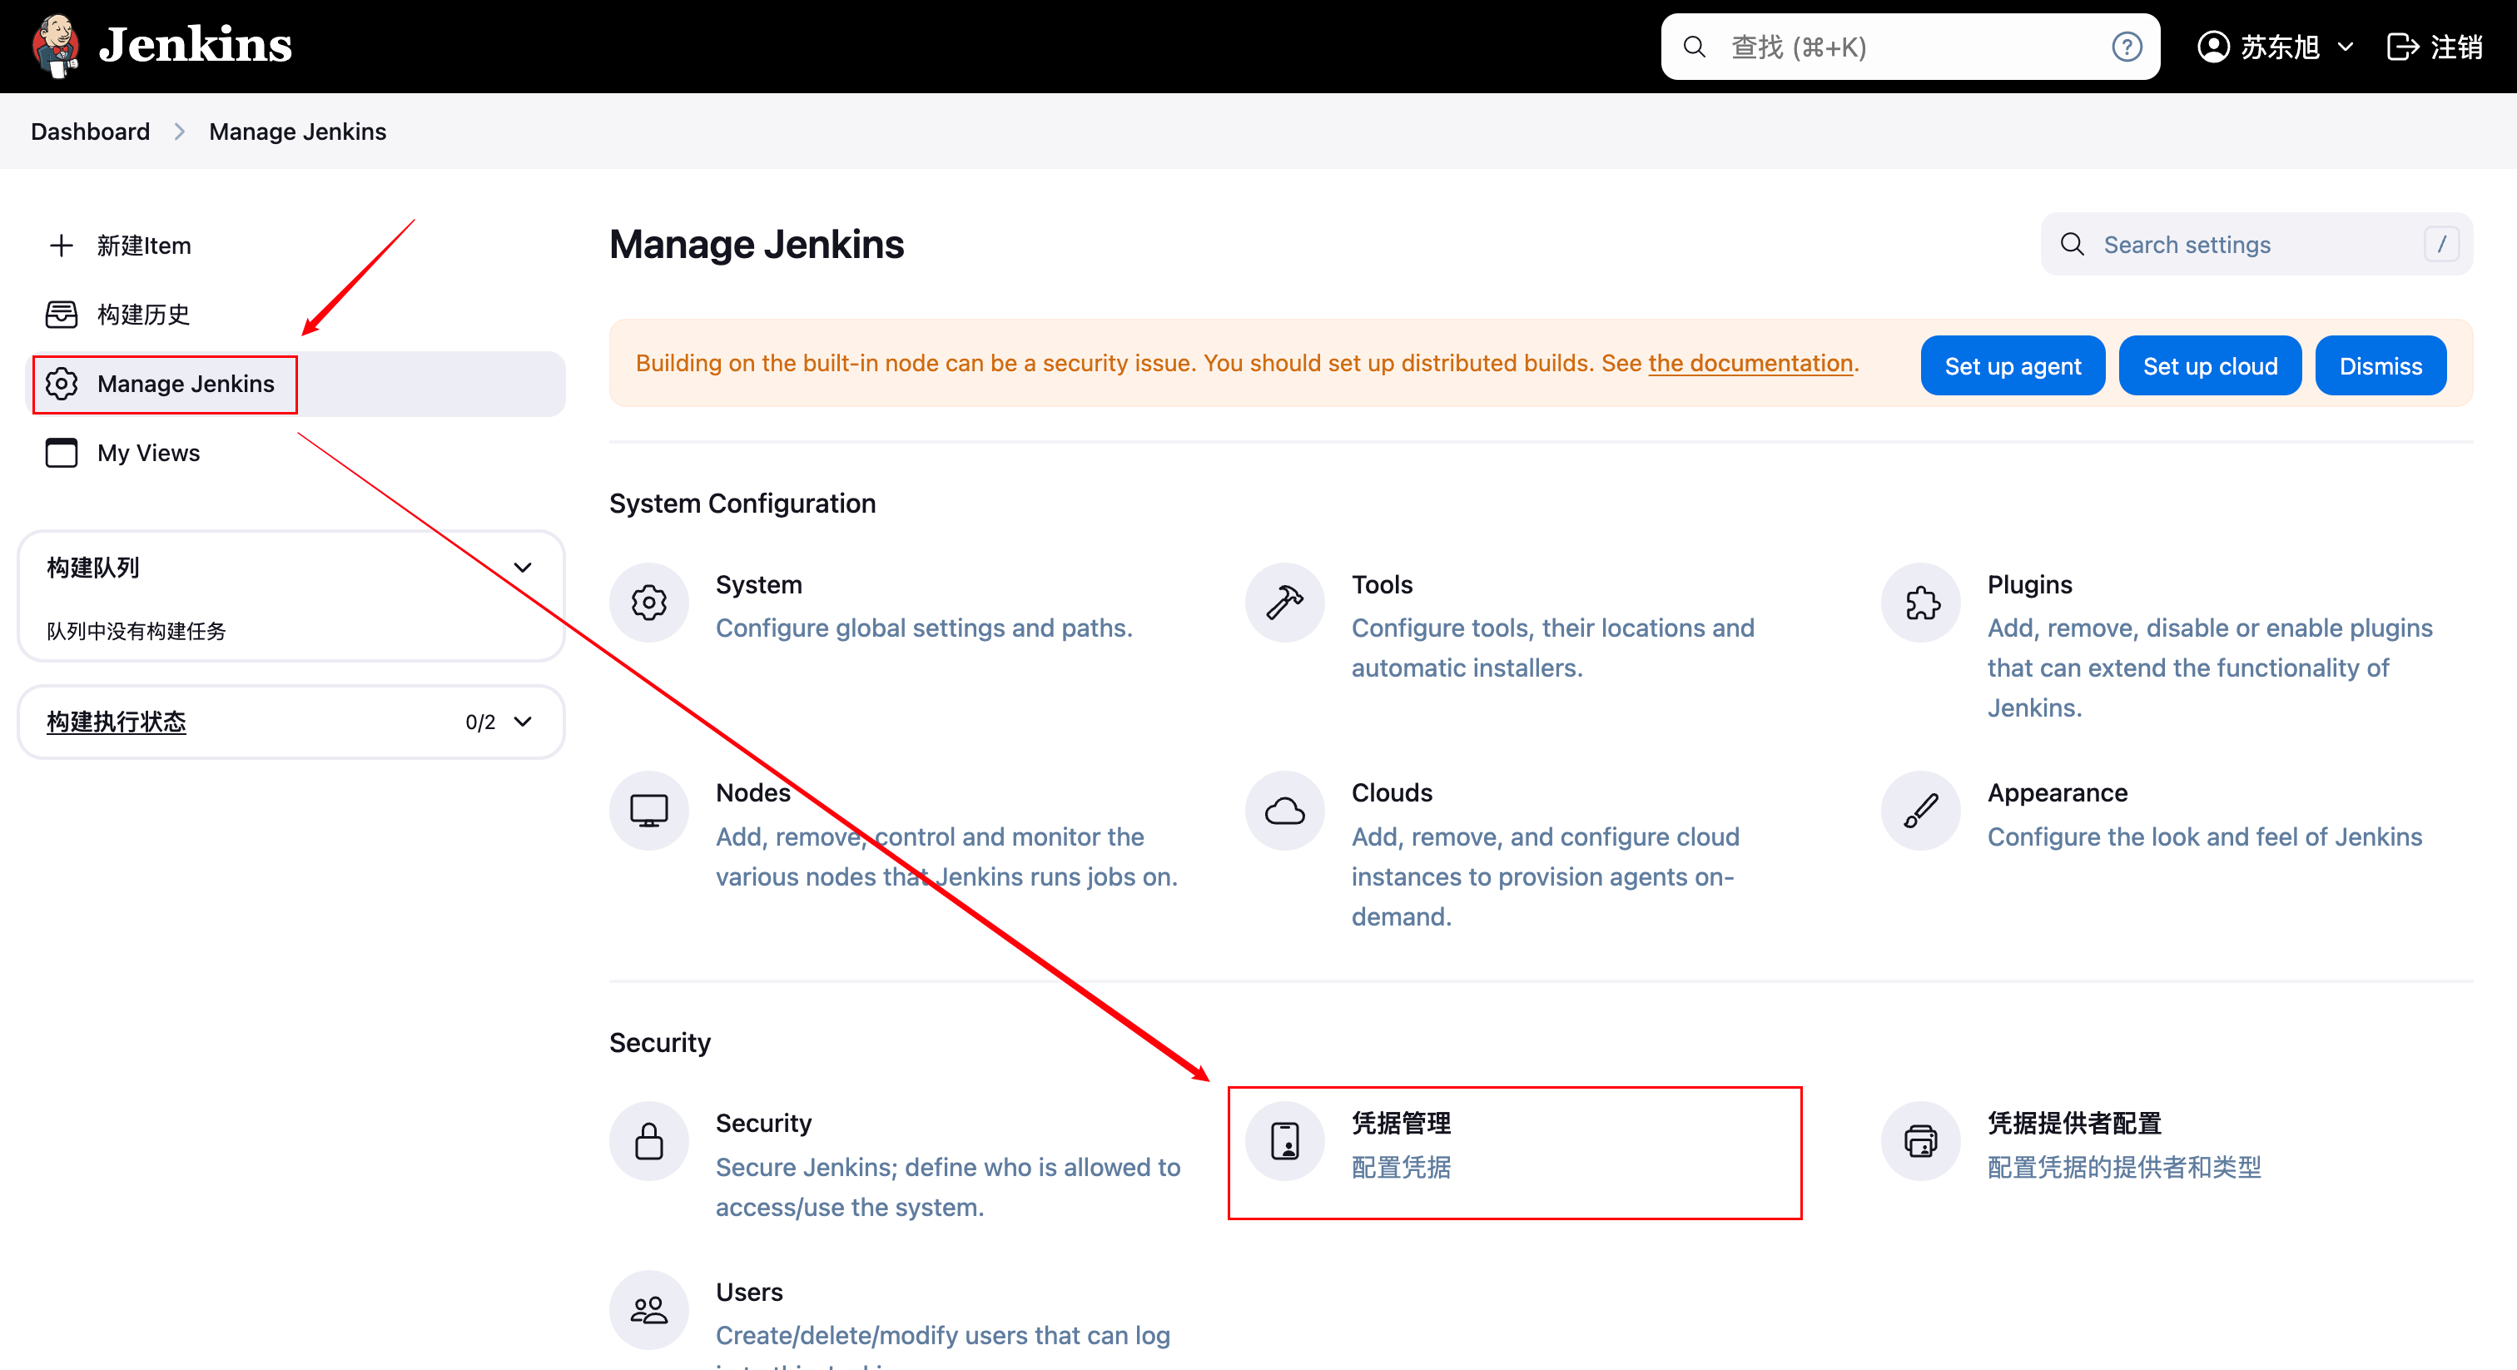Open Nodes via the monitor icon
Screen dimensions: 2517x1370
(648, 811)
